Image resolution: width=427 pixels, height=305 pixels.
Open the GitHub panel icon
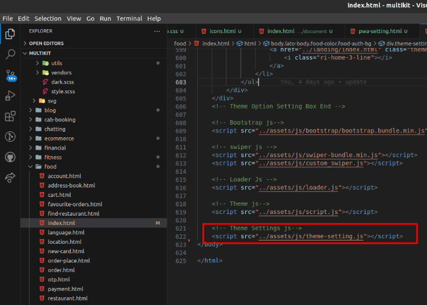coord(10,157)
